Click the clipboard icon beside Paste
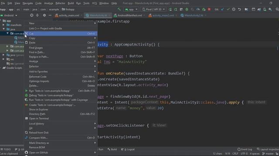The image size is (279, 156). (x=26, y=42)
